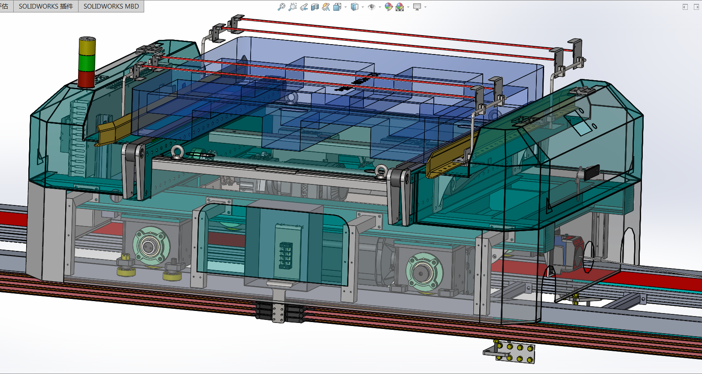Click the Display Style icon
This screenshot has height=374, width=702.
click(354, 7)
